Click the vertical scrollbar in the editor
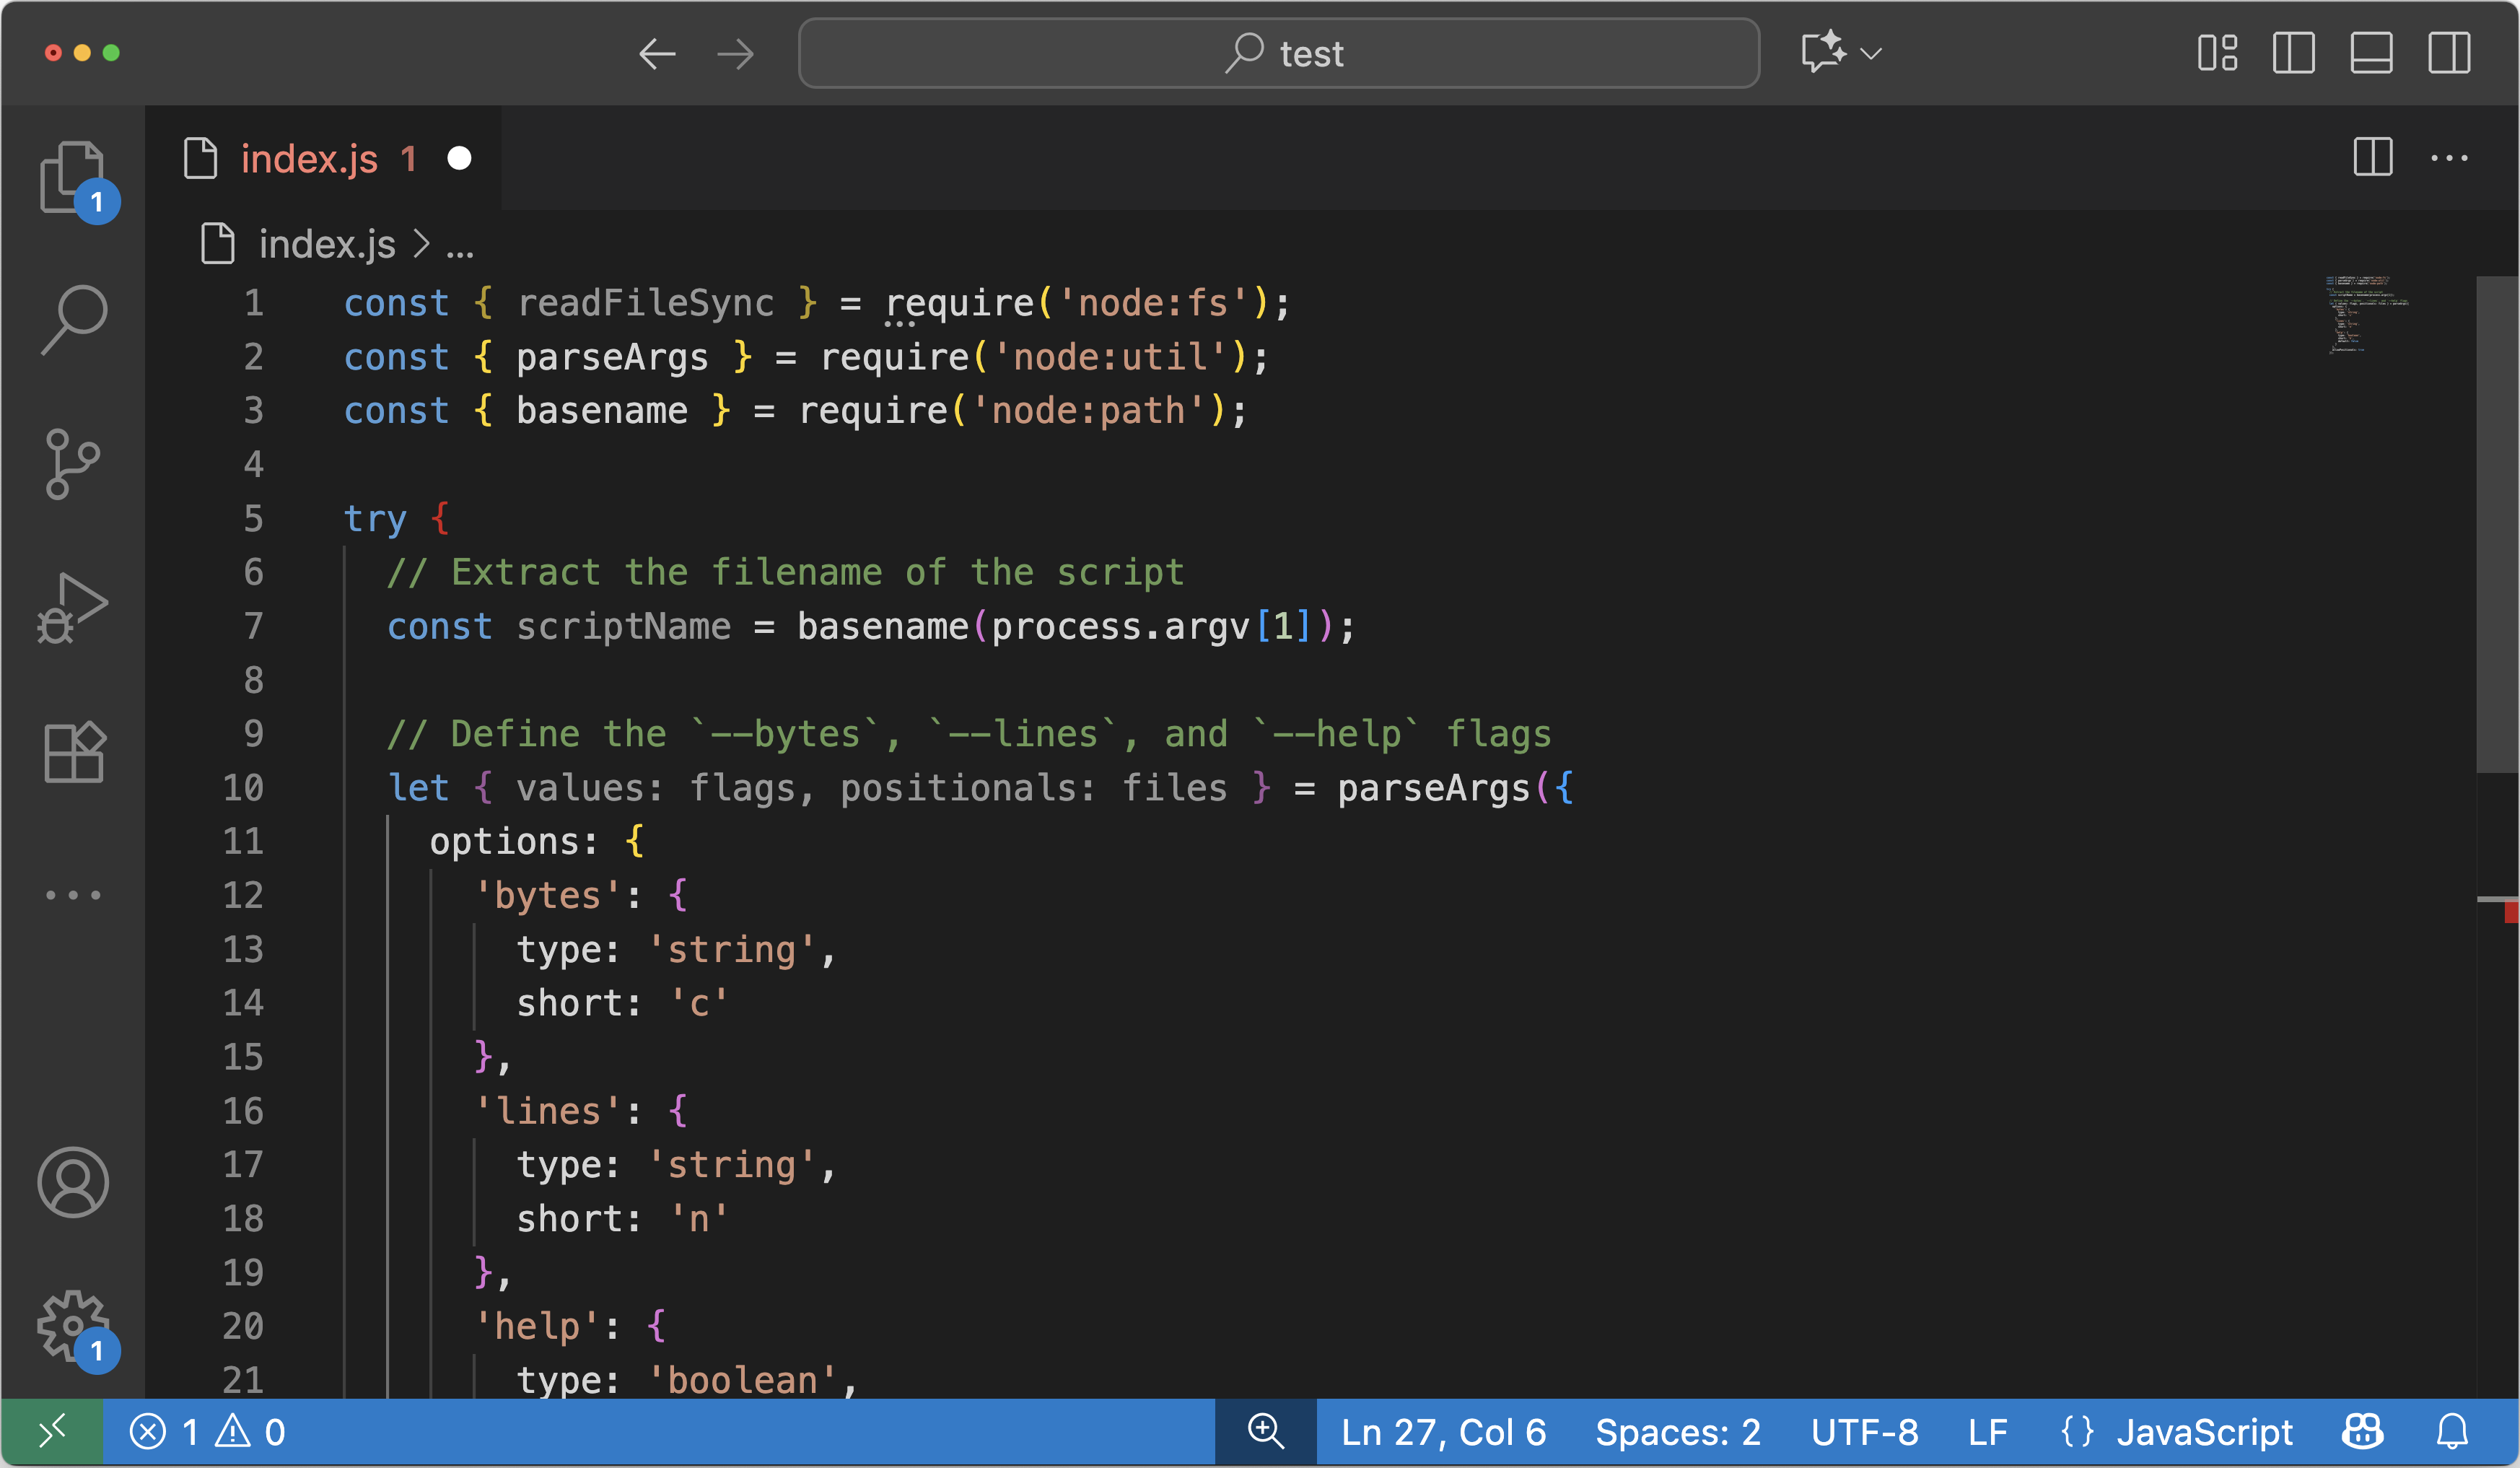Image resolution: width=2520 pixels, height=1468 pixels. (2496, 524)
